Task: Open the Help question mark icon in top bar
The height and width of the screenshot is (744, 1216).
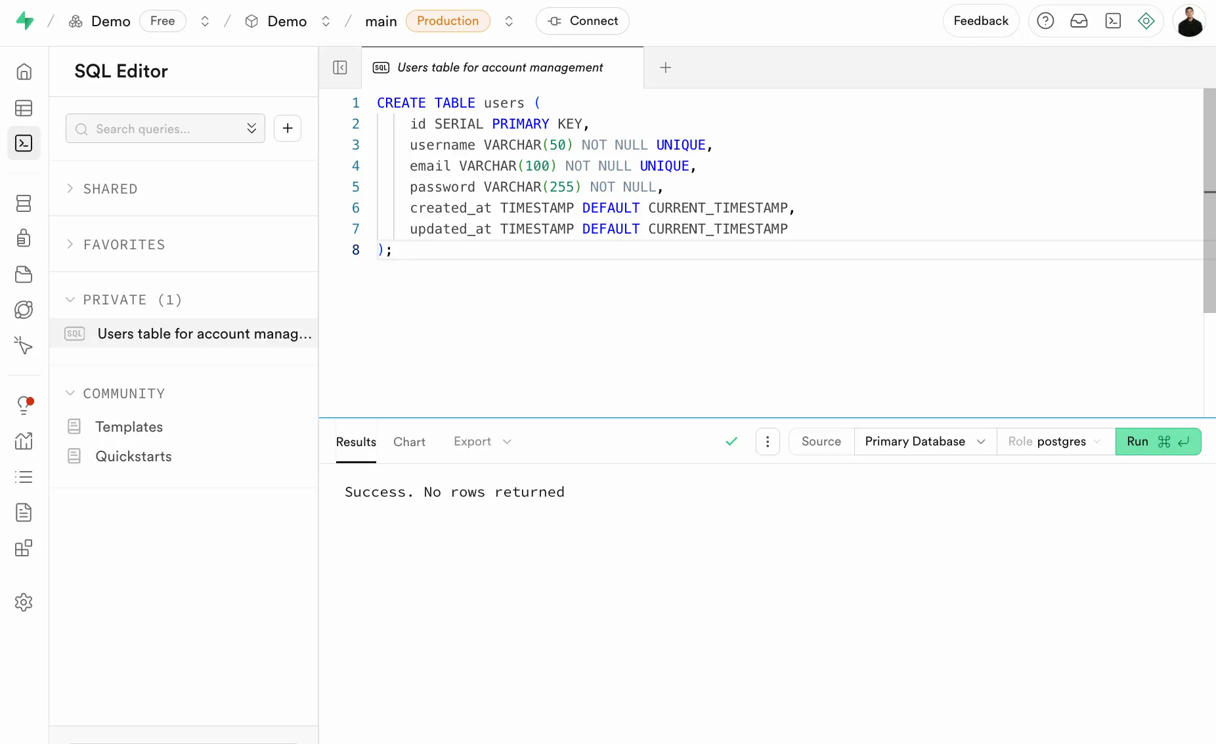Action: pos(1045,20)
